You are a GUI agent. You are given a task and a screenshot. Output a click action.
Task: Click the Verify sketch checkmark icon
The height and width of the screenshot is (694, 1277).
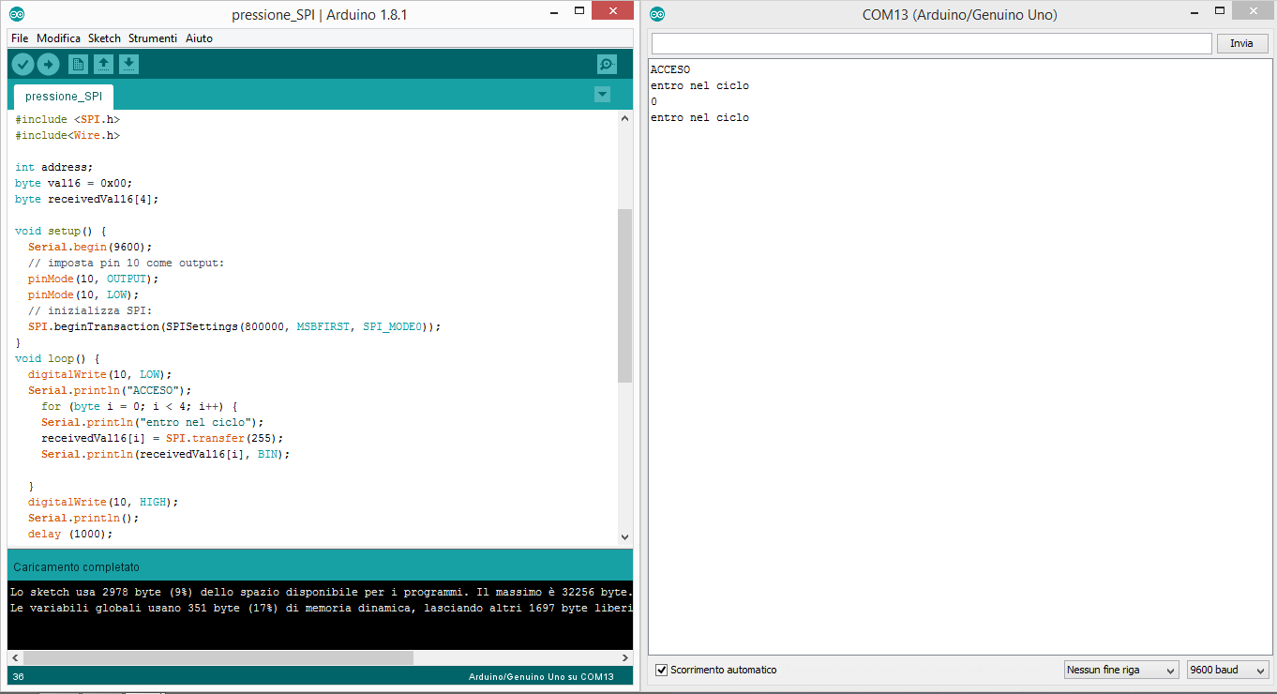(x=23, y=65)
